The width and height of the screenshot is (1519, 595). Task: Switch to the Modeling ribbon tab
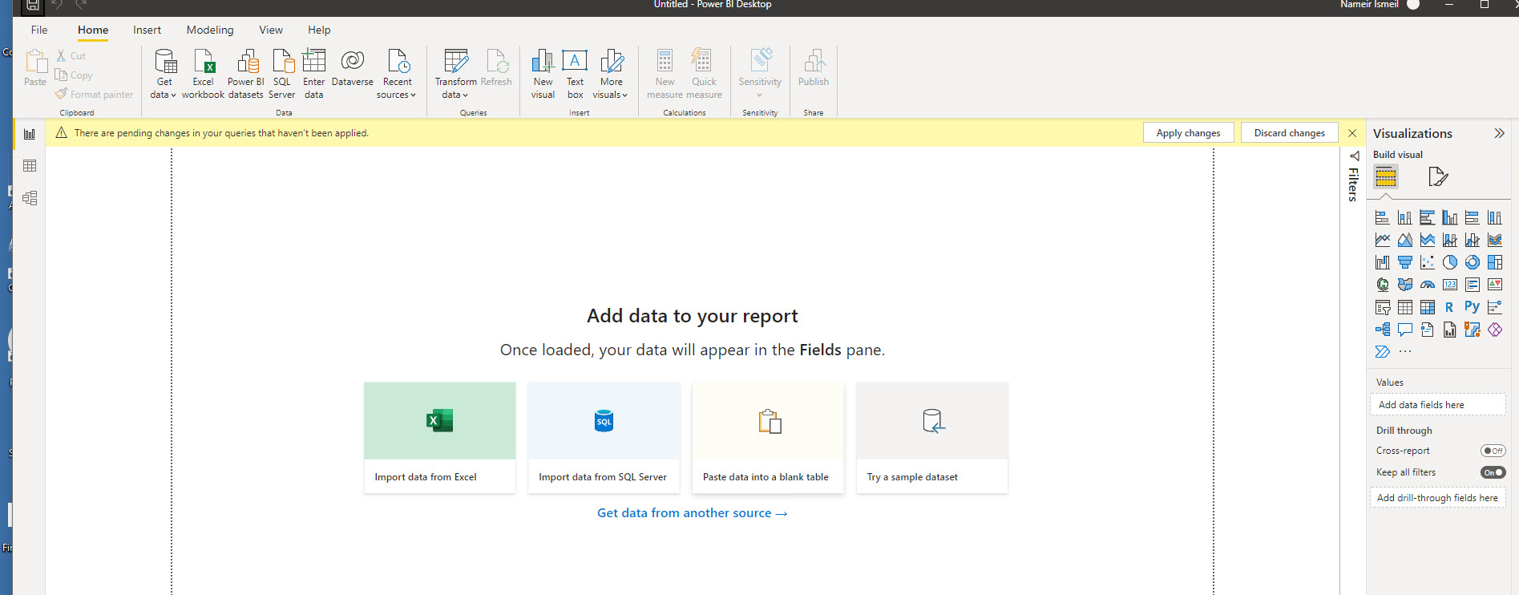pyautogui.click(x=210, y=30)
